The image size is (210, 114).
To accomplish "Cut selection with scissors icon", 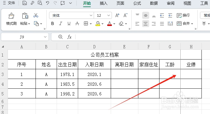I will pyautogui.click(x=36, y=15).
